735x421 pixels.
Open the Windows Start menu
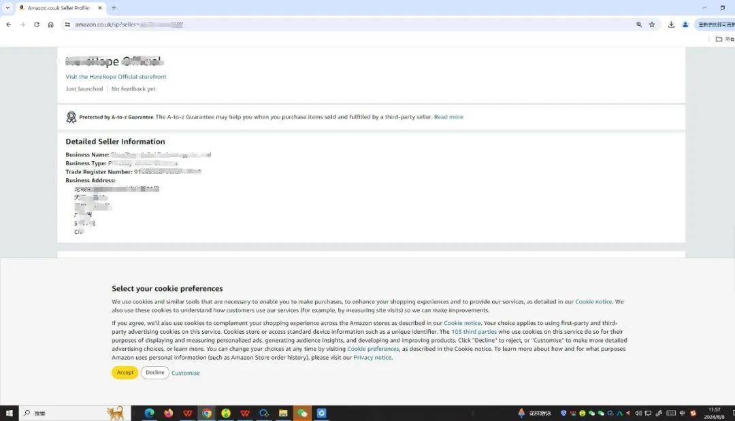[9, 413]
